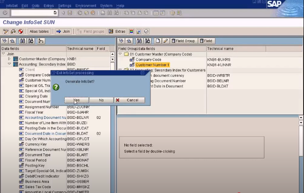This screenshot has width=304, height=193.
Task: Click the red-white Generate icon
Action: coord(21,31)
